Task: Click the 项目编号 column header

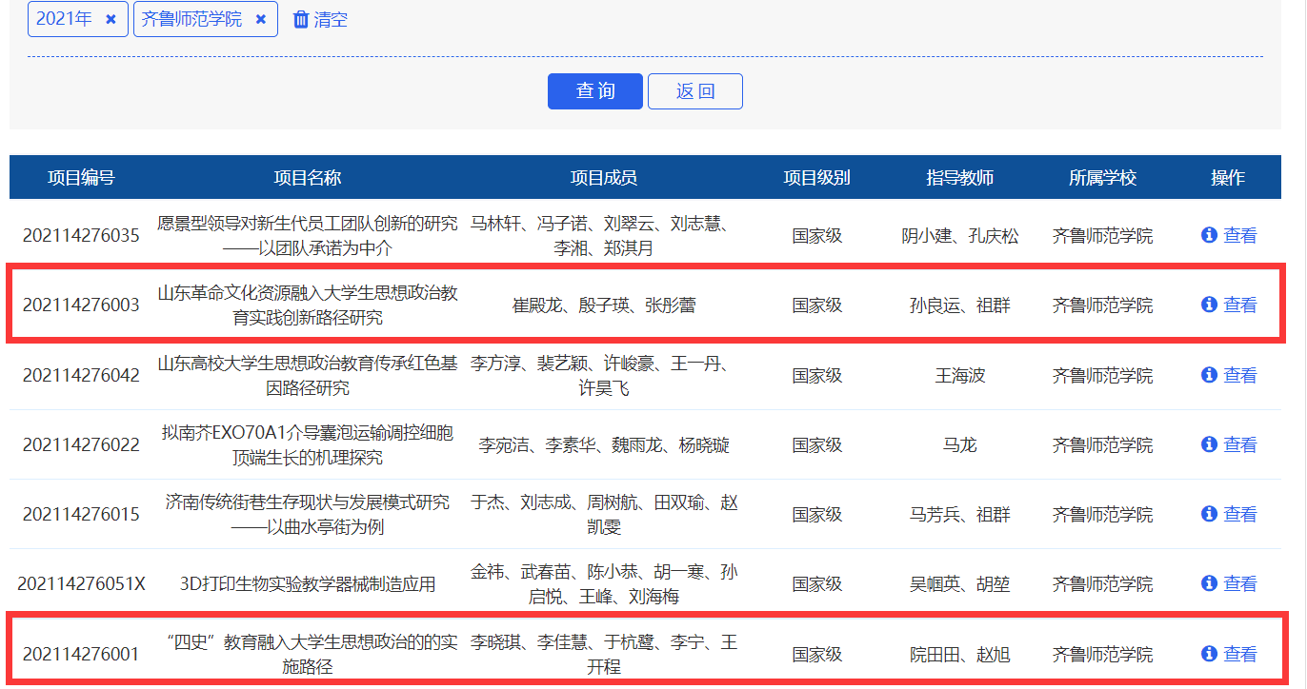Action: click(x=81, y=178)
